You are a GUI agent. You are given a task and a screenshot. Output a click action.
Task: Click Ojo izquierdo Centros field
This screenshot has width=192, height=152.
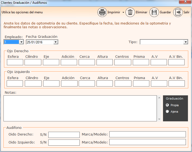(x=123, y=83)
